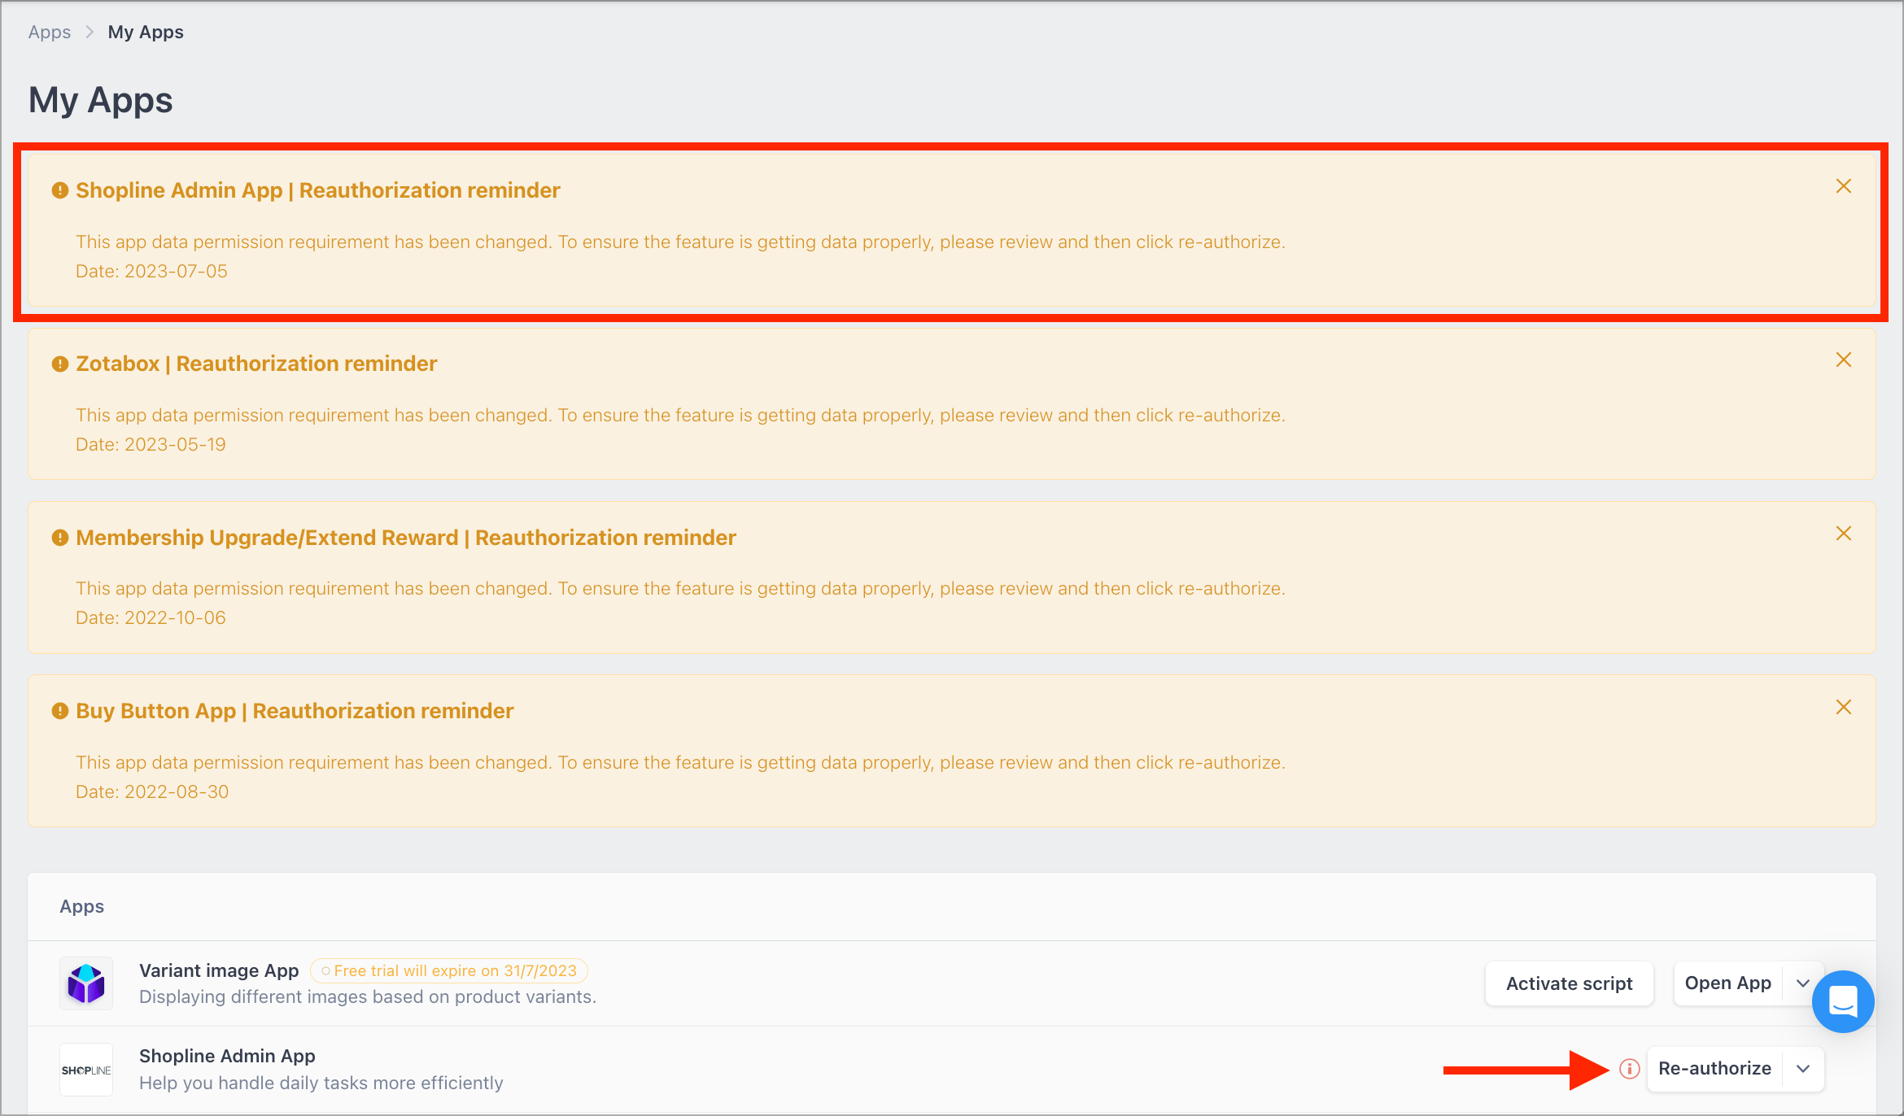The image size is (1904, 1116).
Task: Click the Variant image App cube logo
Action: point(86,983)
